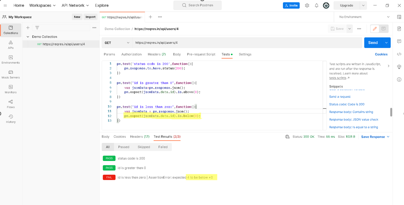Add a new request tab
This screenshot has width=404, height=205.
pos(150,17)
